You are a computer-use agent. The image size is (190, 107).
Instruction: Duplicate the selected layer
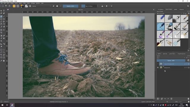coord(162,99)
